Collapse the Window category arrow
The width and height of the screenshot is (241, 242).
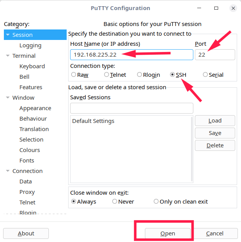[8, 98]
